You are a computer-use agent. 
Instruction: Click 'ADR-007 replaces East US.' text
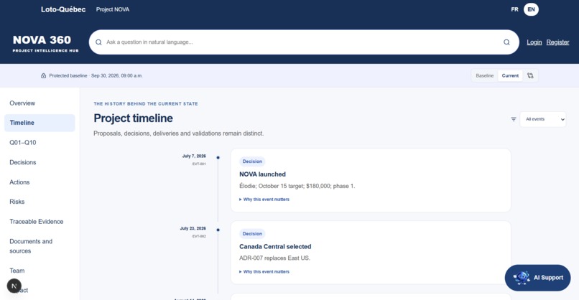(274, 258)
